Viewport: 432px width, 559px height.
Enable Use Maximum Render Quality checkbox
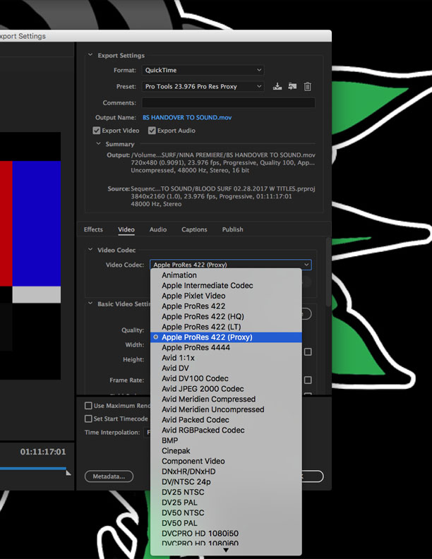[88, 406]
